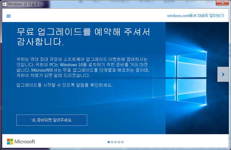This screenshot has width=231, height=150.
Task: Click the text '업그레이드를 시작할 수 있도록 알림을 확인하세요.'
Action: [x=64, y=85]
